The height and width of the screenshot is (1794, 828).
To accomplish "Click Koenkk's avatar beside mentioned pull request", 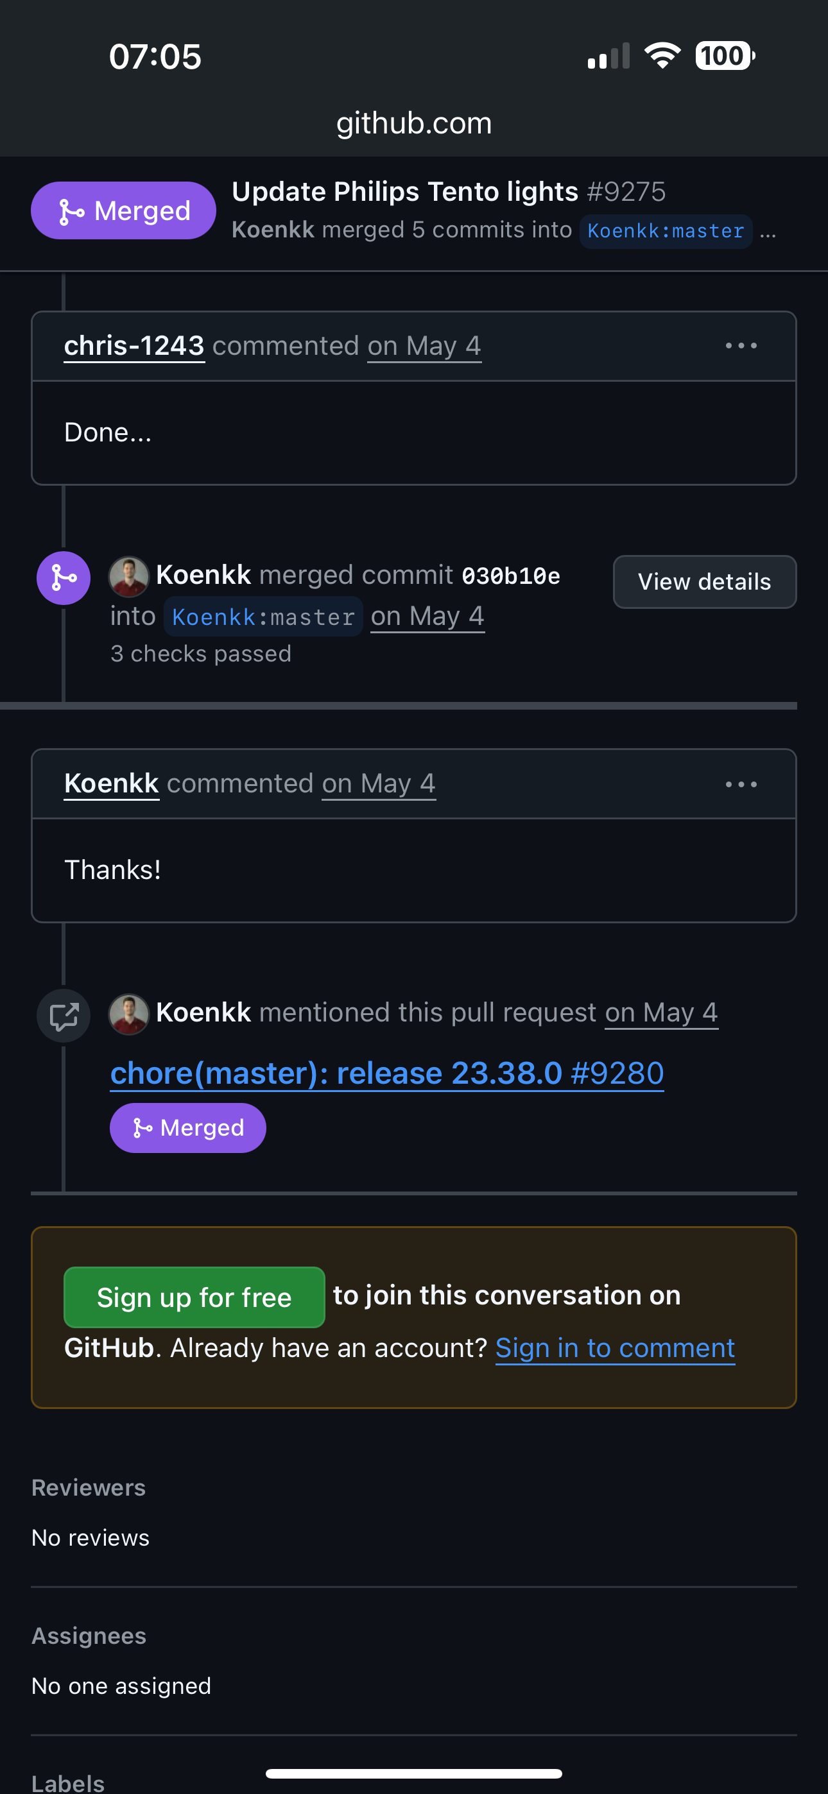I will (129, 1014).
